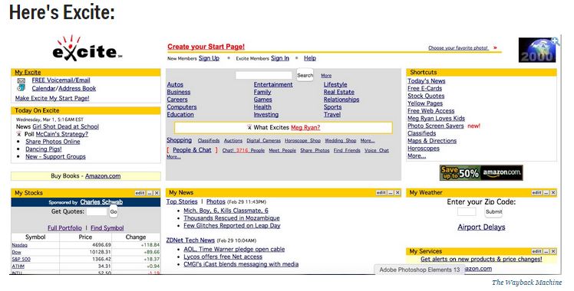Click the main Search button
This screenshot has width=574, height=291.
click(305, 75)
